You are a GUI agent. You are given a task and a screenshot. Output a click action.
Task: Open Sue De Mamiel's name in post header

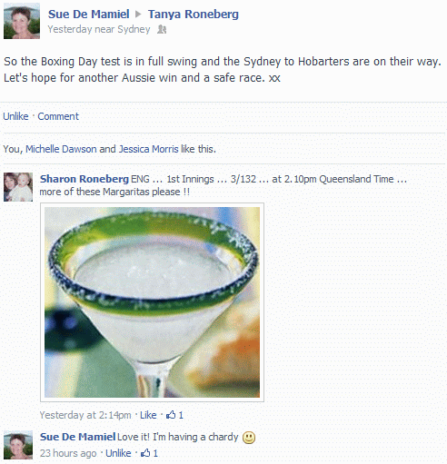click(x=89, y=15)
